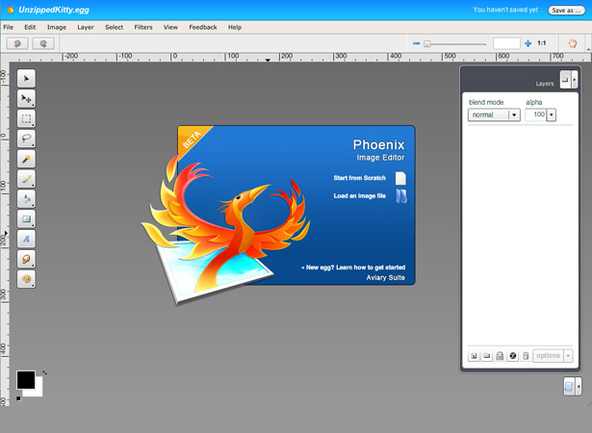The image size is (592, 433).
Task: Collapse the Layers panel with arrow
Action: 575,80
